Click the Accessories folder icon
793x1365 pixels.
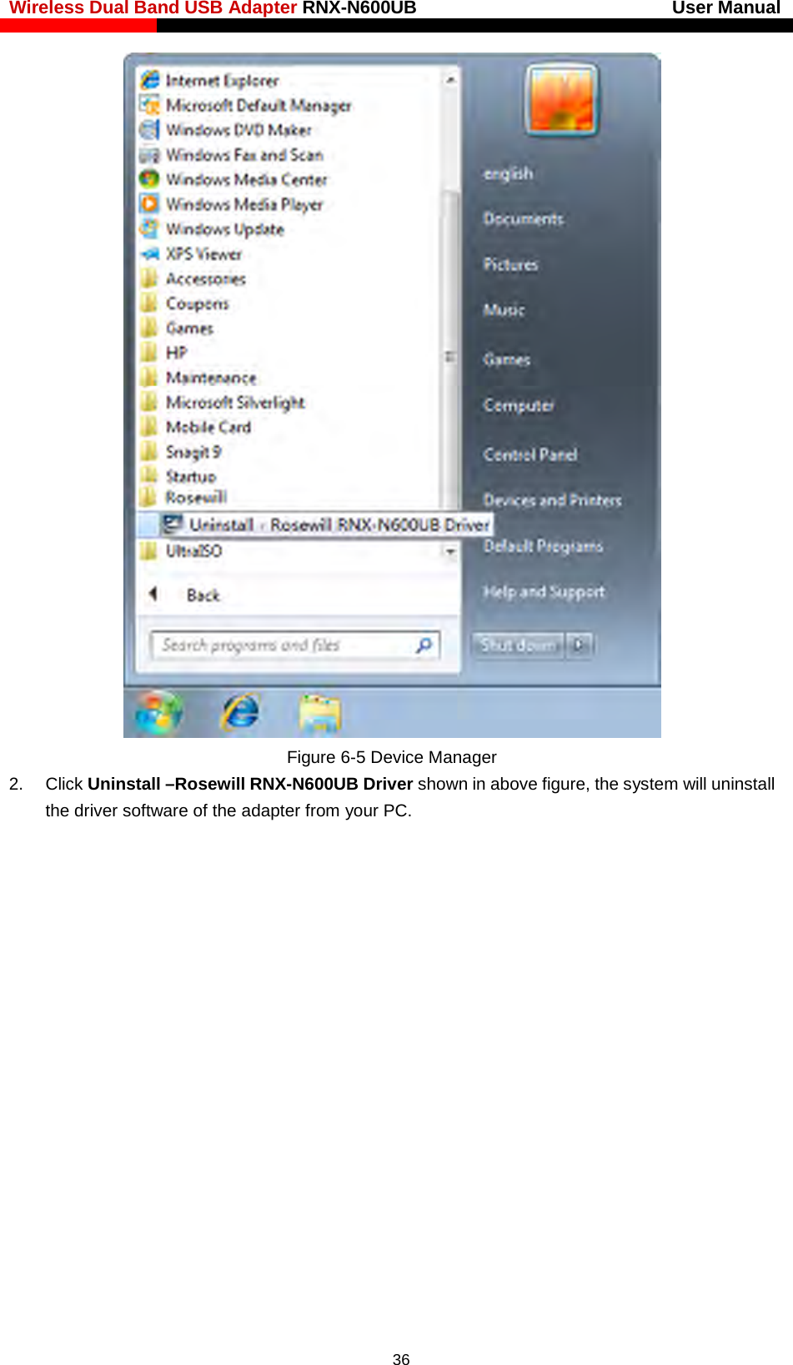149,279
